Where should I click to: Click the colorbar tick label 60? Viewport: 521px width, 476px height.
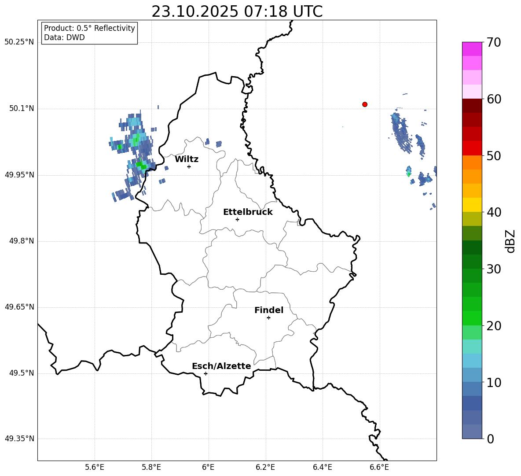494,99
